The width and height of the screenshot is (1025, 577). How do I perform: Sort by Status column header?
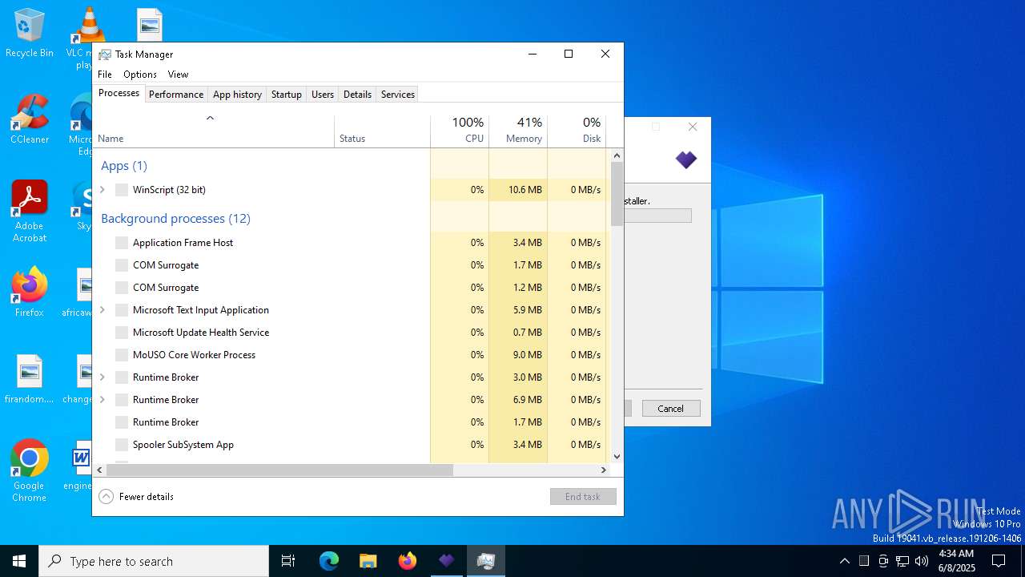point(382,131)
